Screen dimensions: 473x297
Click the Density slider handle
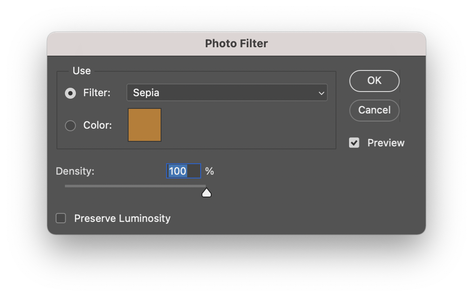coord(206,193)
